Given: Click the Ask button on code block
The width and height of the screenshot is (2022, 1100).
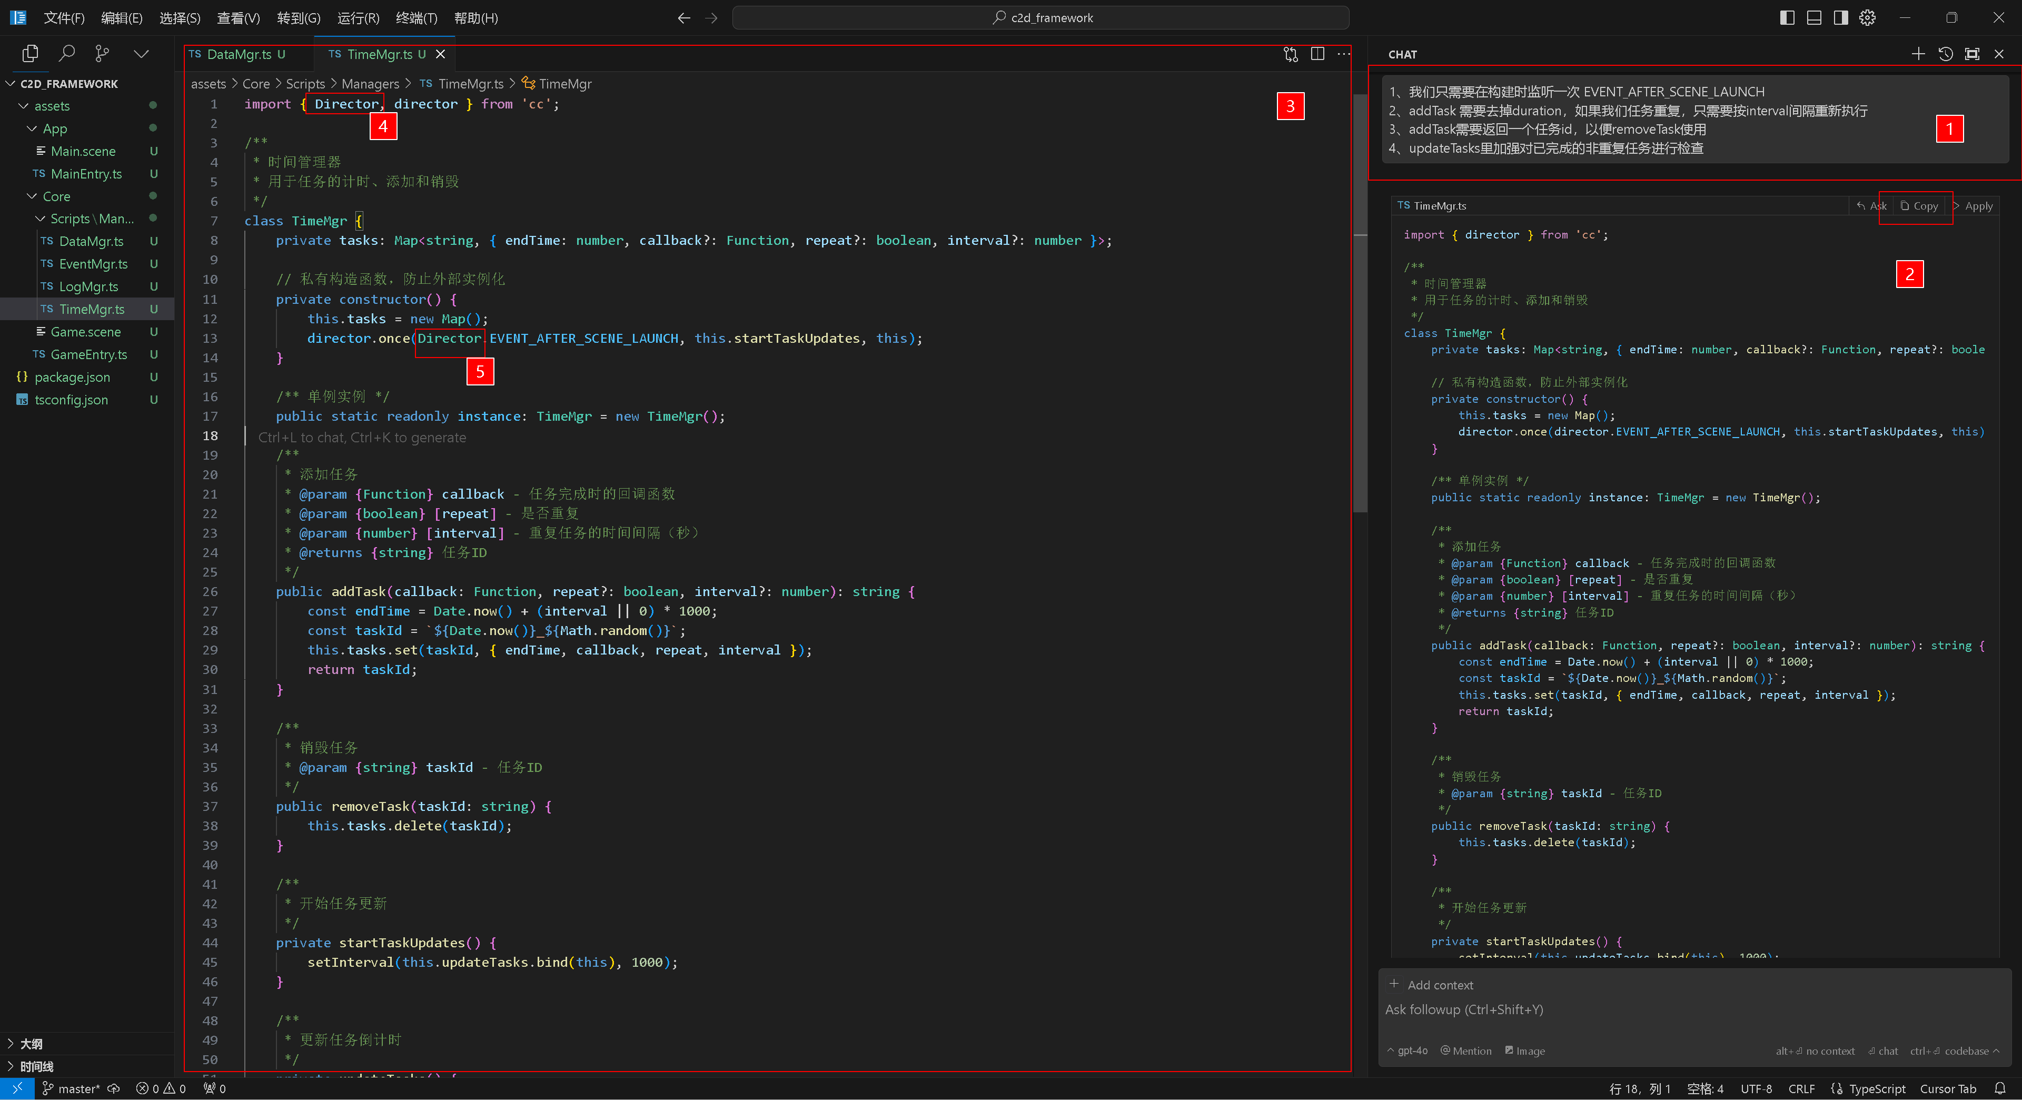Looking at the screenshot, I should 1872,206.
